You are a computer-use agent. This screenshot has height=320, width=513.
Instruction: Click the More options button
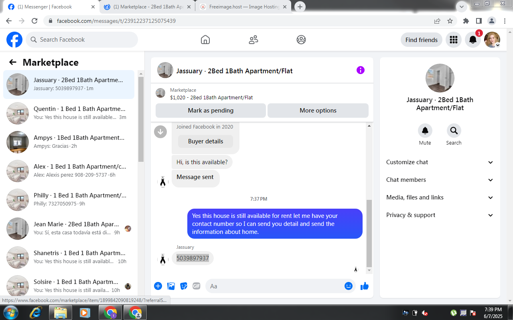coord(318,111)
